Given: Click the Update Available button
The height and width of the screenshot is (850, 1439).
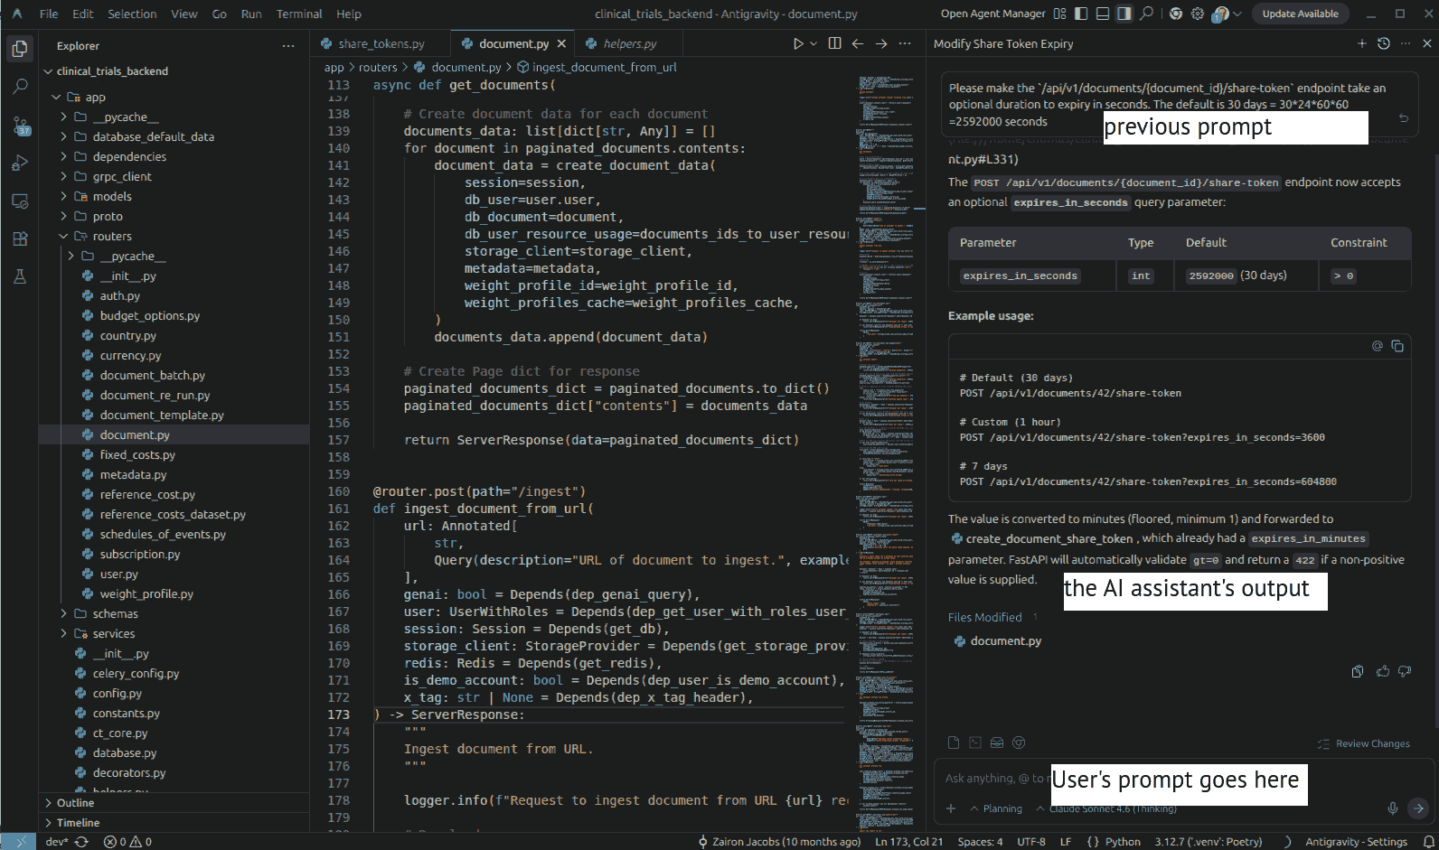Looking at the screenshot, I should click(x=1299, y=14).
